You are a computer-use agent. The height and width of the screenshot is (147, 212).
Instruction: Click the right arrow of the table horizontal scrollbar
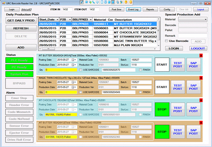point(155,49)
